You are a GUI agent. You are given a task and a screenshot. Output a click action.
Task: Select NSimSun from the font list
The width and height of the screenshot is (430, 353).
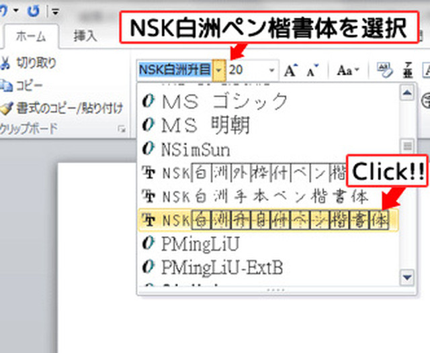point(268,149)
